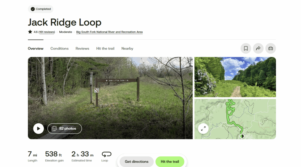301x167 pixels.
Task: Open driving directions via the car icon
Action: click(271, 48)
